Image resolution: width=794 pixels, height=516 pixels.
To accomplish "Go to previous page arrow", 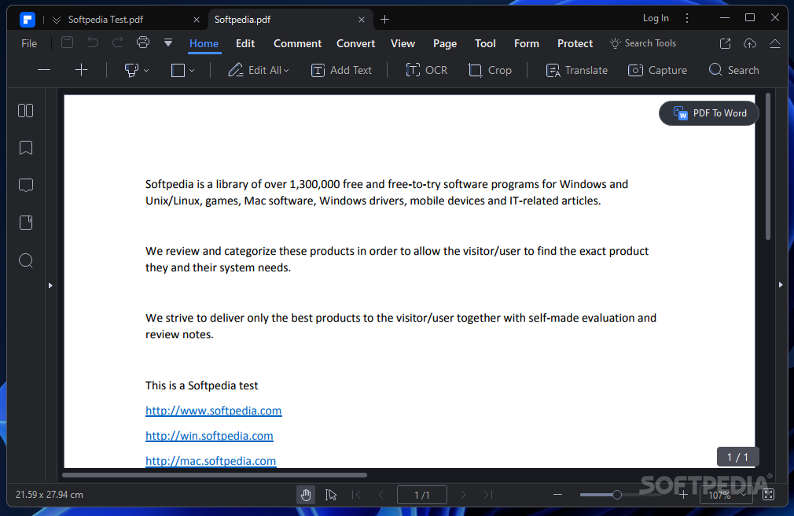I will point(380,495).
